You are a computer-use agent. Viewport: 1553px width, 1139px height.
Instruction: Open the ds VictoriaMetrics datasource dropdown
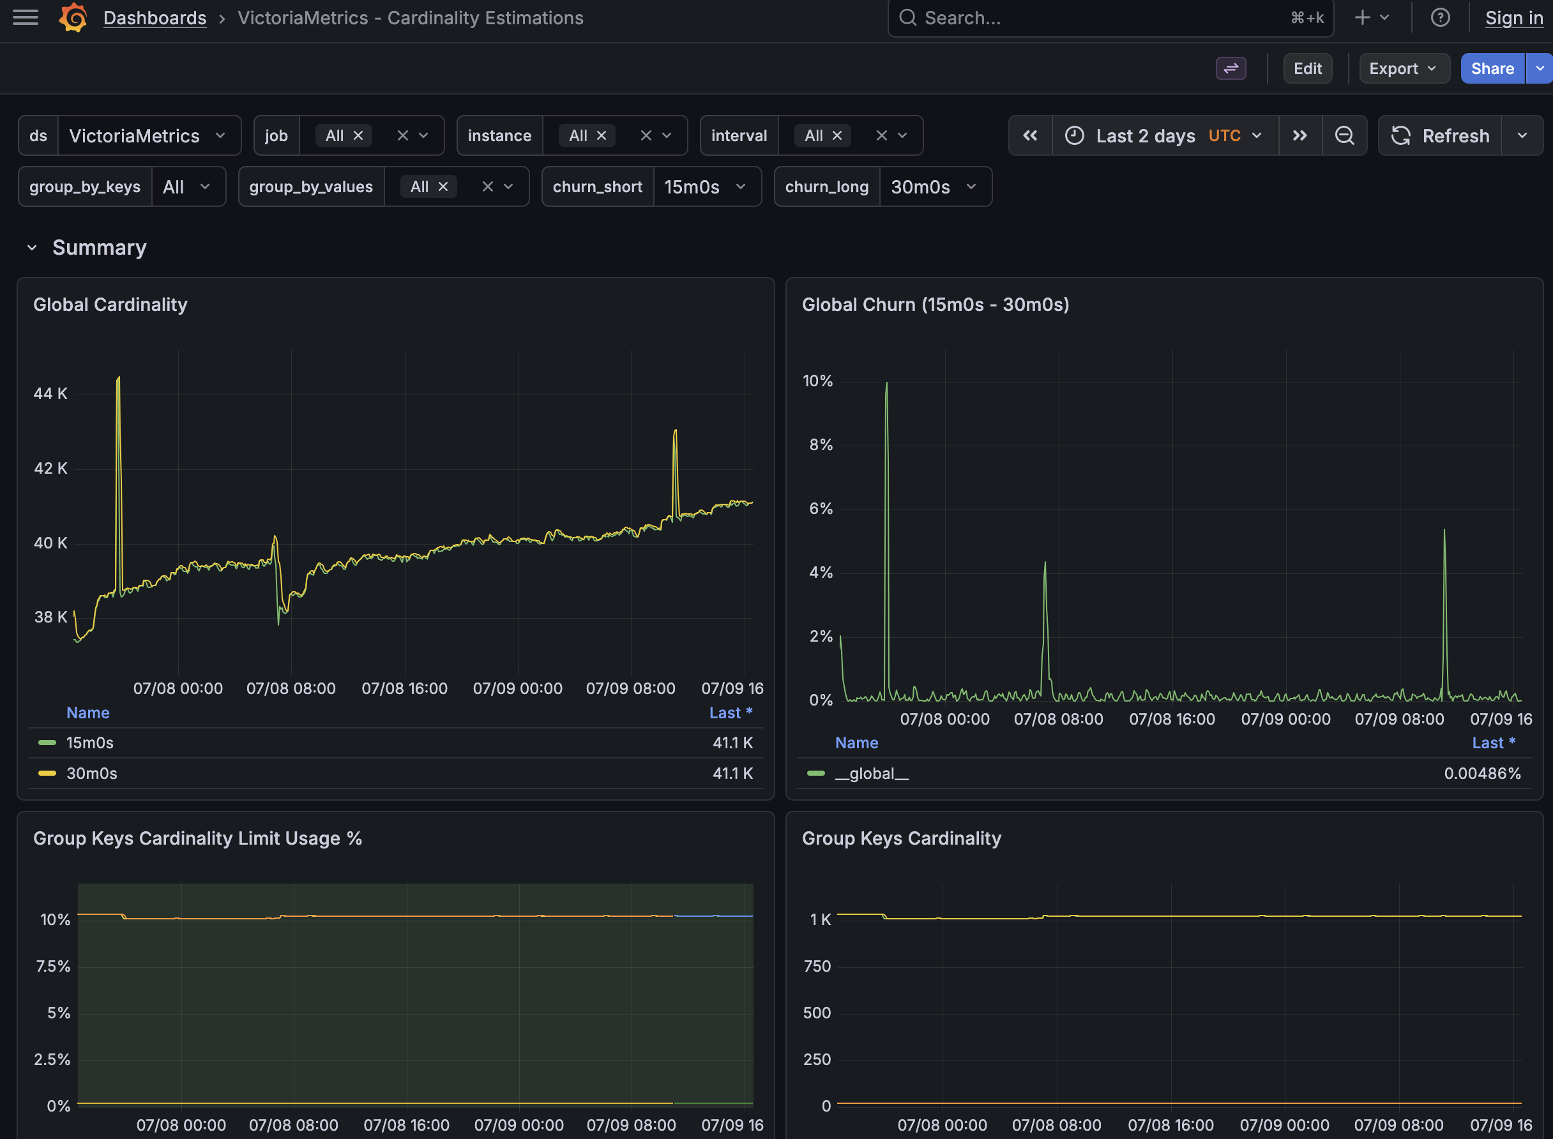(x=149, y=136)
